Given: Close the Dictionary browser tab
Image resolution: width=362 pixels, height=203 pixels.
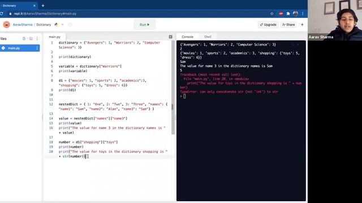Looking at the screenshot, I should (35, 6).
